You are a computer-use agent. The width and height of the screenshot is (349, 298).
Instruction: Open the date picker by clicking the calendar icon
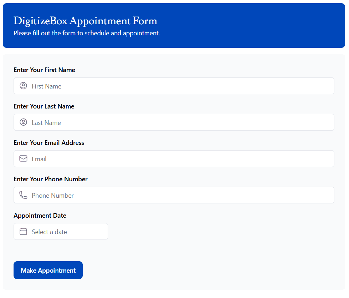point(23,231)
